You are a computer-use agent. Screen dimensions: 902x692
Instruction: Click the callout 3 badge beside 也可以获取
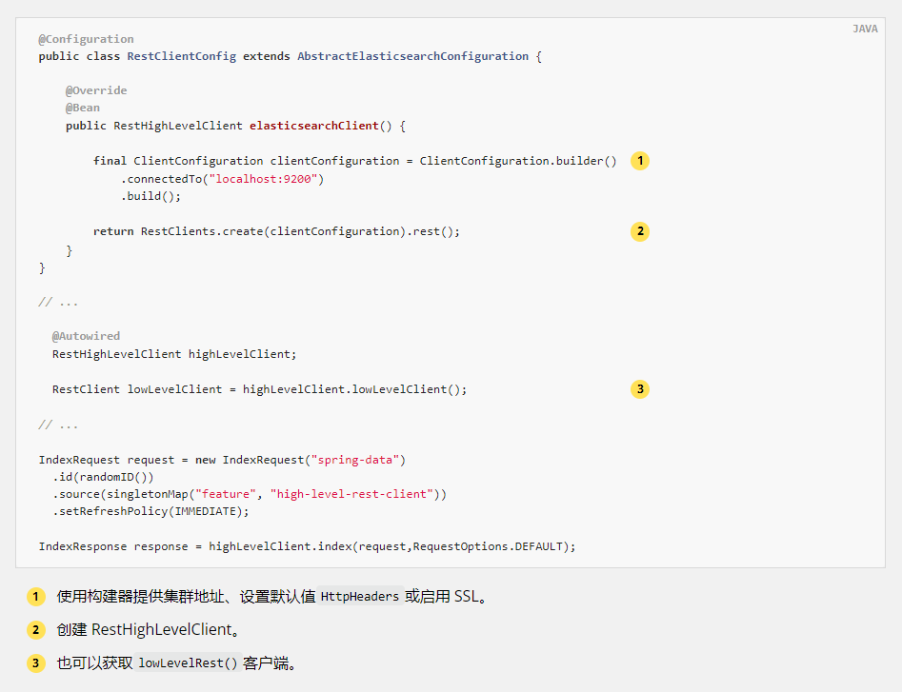35,663
